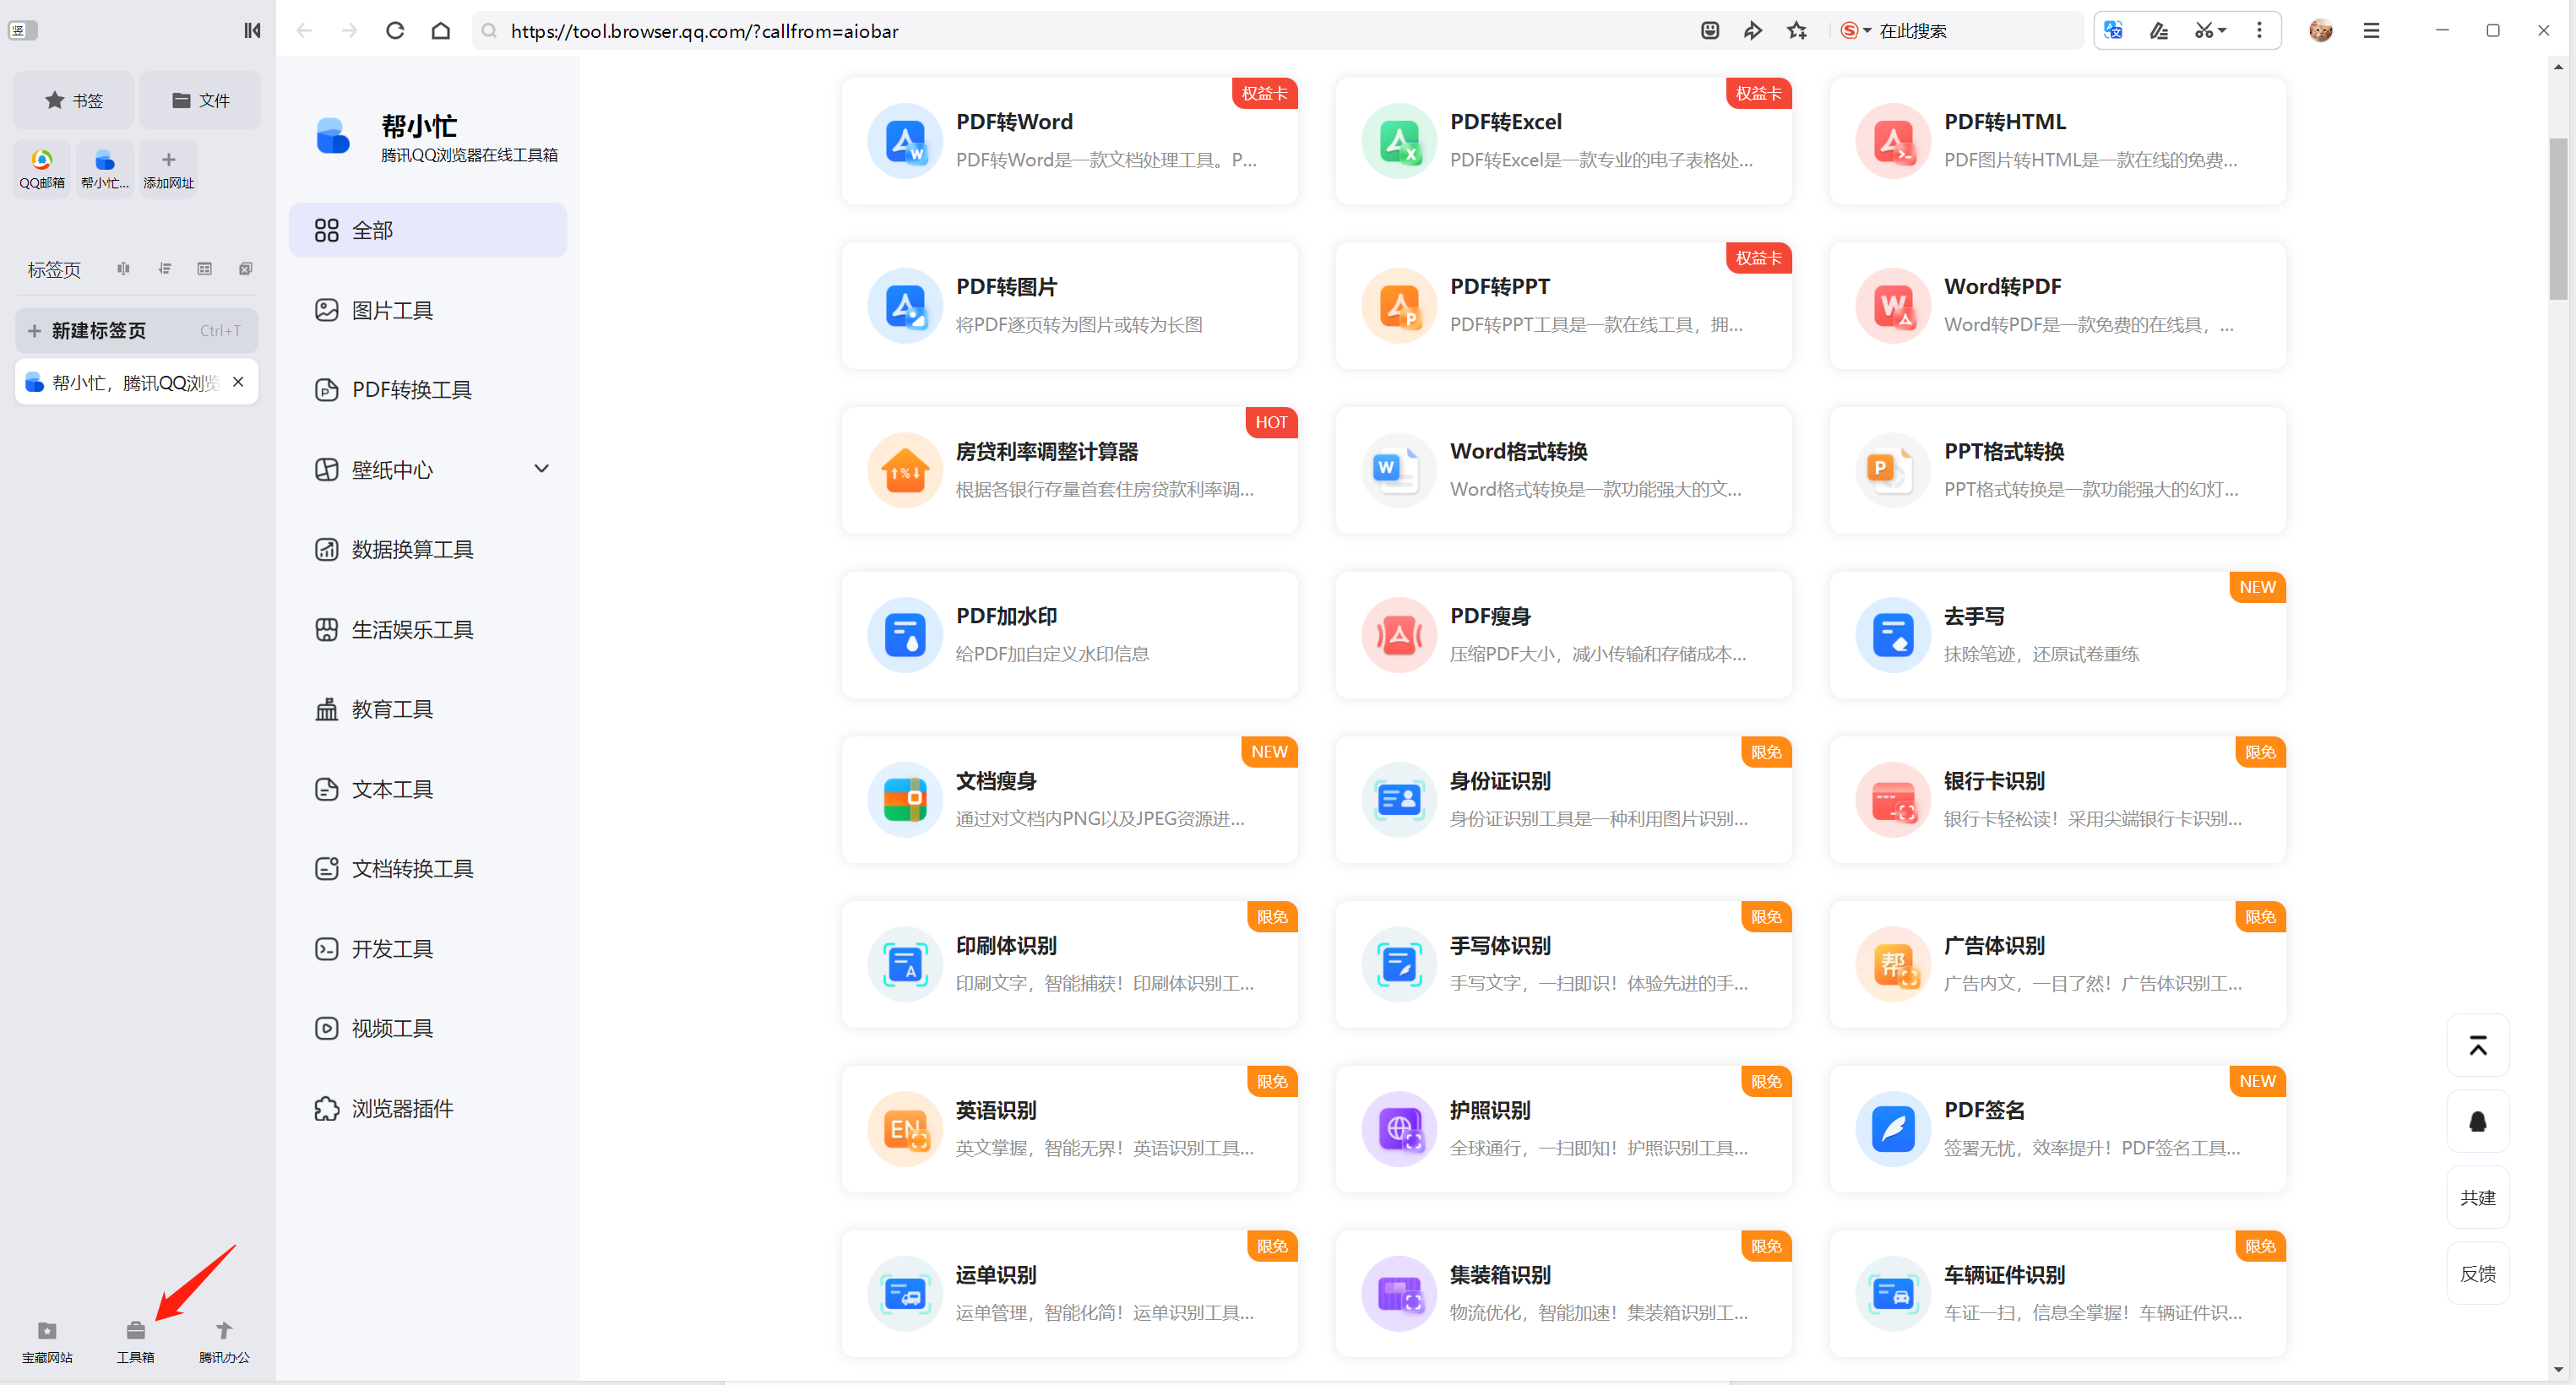
Task: Open 腾讯办公 at the sidebar bottom
Action: [x=224, y=1341]
